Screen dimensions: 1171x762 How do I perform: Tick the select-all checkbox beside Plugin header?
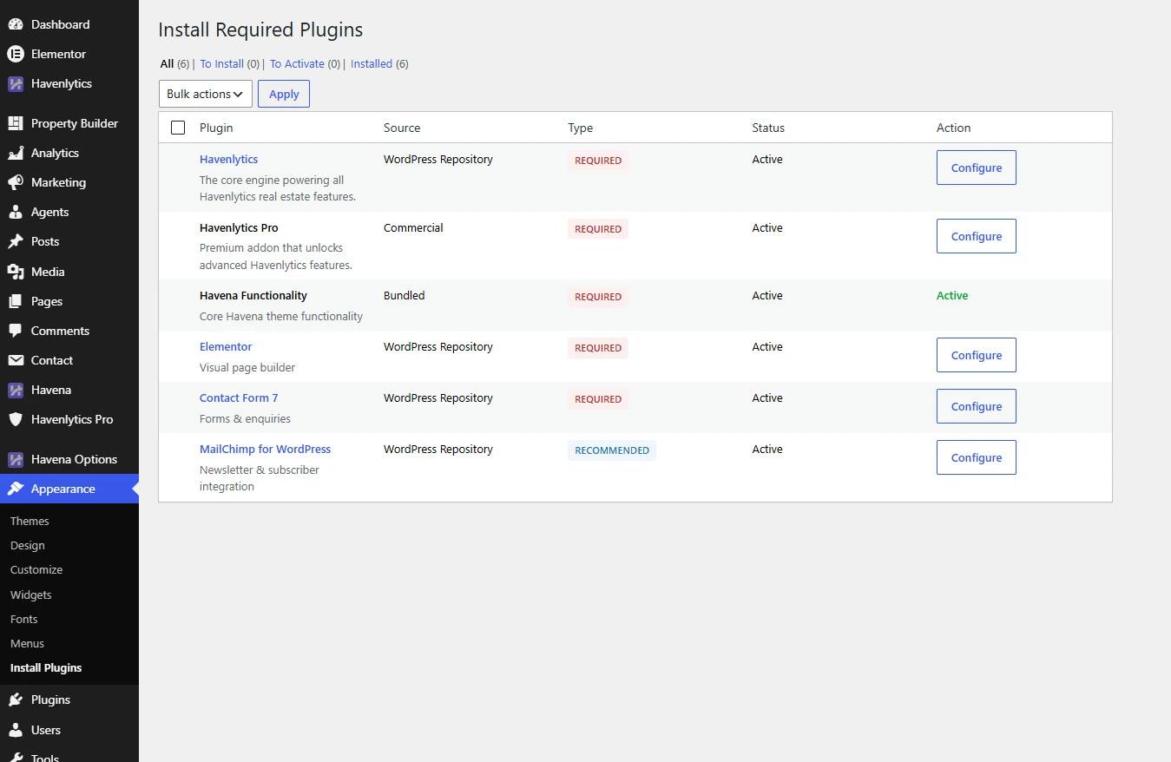[178, 128]
